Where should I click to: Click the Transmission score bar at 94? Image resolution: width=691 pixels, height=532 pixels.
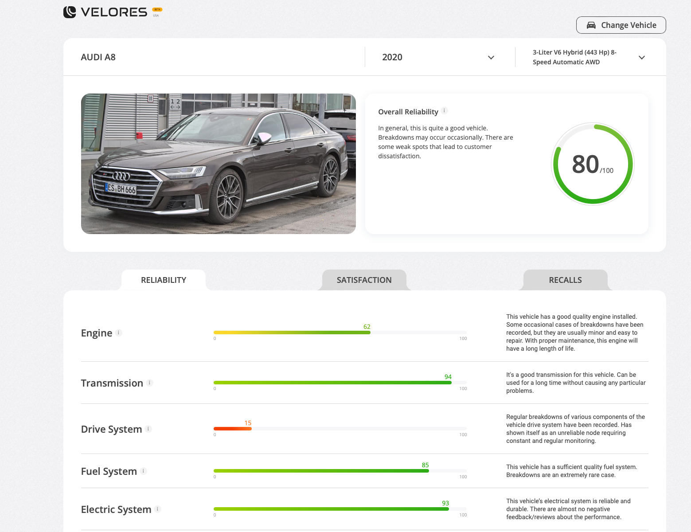pos(332,383)
